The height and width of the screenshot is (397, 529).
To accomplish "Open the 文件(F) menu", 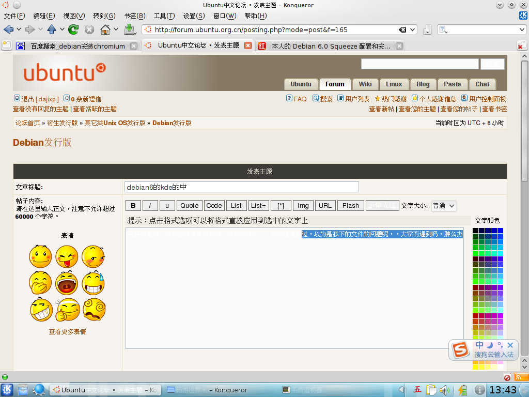I will 14,16.
